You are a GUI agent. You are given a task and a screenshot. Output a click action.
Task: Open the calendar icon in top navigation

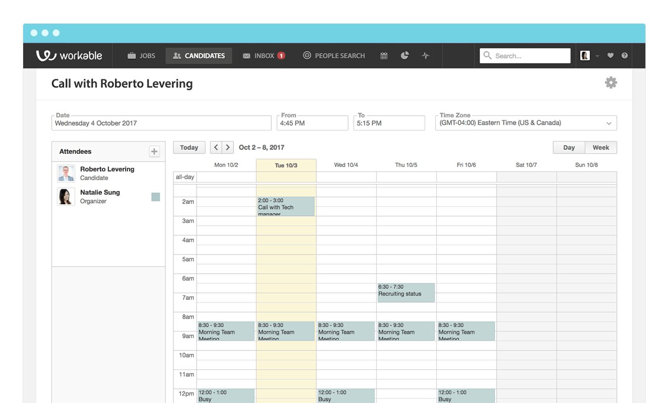(x=384, y=56)
